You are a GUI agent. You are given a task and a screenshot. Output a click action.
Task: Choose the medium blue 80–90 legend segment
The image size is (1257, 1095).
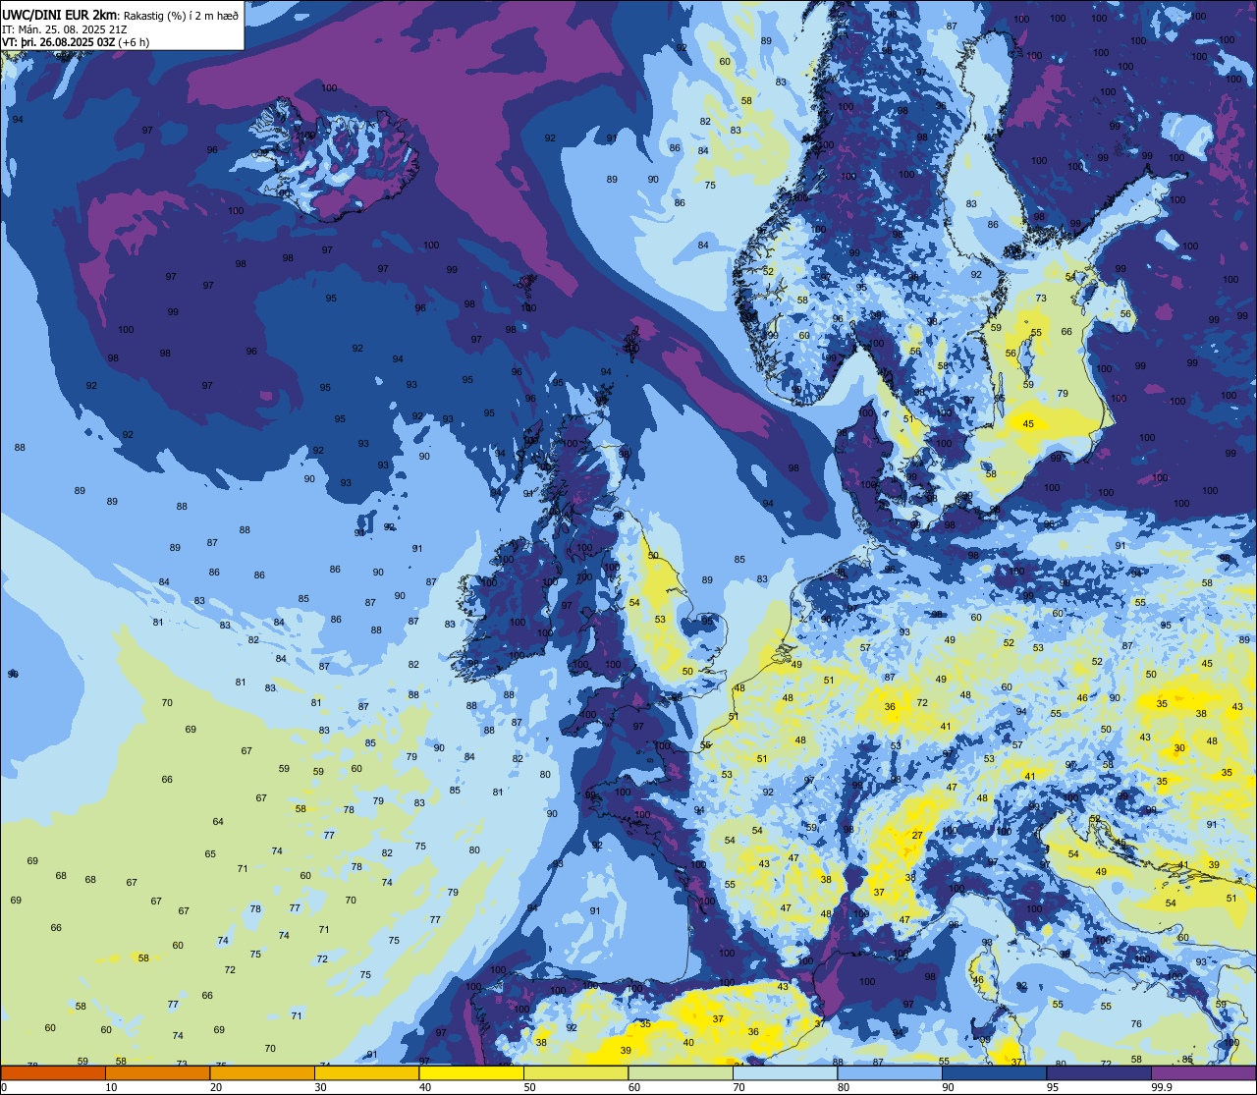click(890, 1072)
